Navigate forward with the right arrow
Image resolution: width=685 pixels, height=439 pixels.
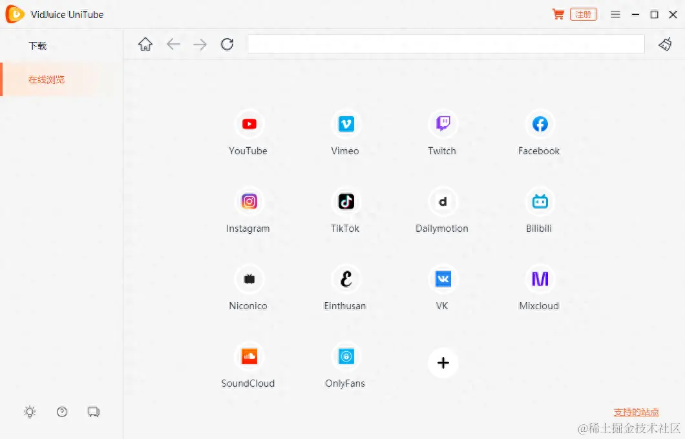pos(200,44)
